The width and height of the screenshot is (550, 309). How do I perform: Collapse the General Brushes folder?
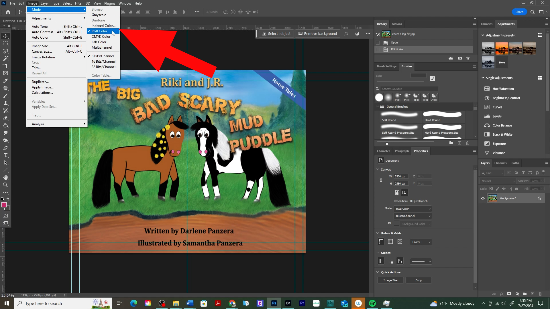pyautogui.click(x=378, y=107)
